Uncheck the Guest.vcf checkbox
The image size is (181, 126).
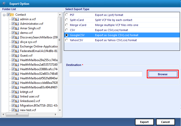point(13,55)
